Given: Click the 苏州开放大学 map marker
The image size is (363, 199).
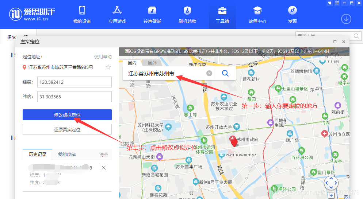Looking at the screenshot, I should pyautogui.click(x=237, y=127).
